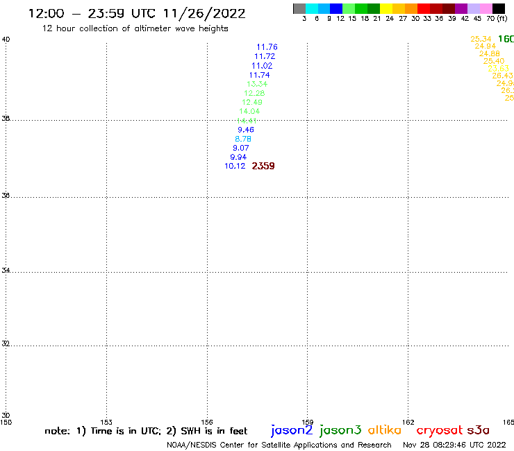Select the light blue value 8.78
Screen dimensions: 514x451
pos(243,139)
